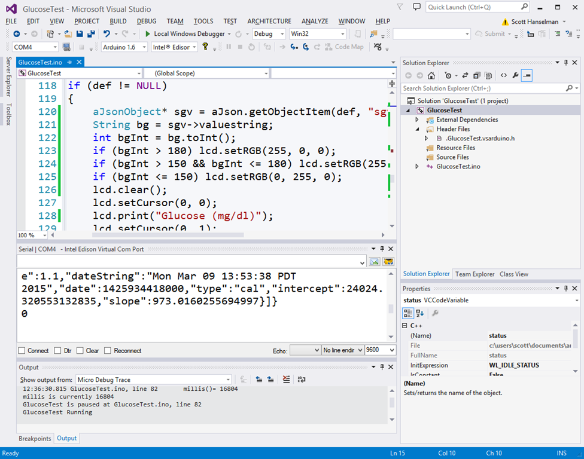Click the yellow question mark help icon
584x459 pixels.
(205, 47)
